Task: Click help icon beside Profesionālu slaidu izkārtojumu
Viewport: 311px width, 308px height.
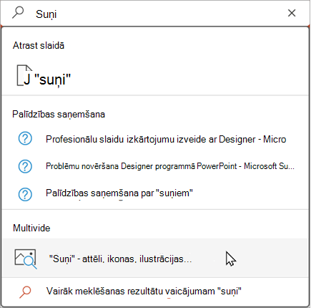Action: [x=25, y=139]
